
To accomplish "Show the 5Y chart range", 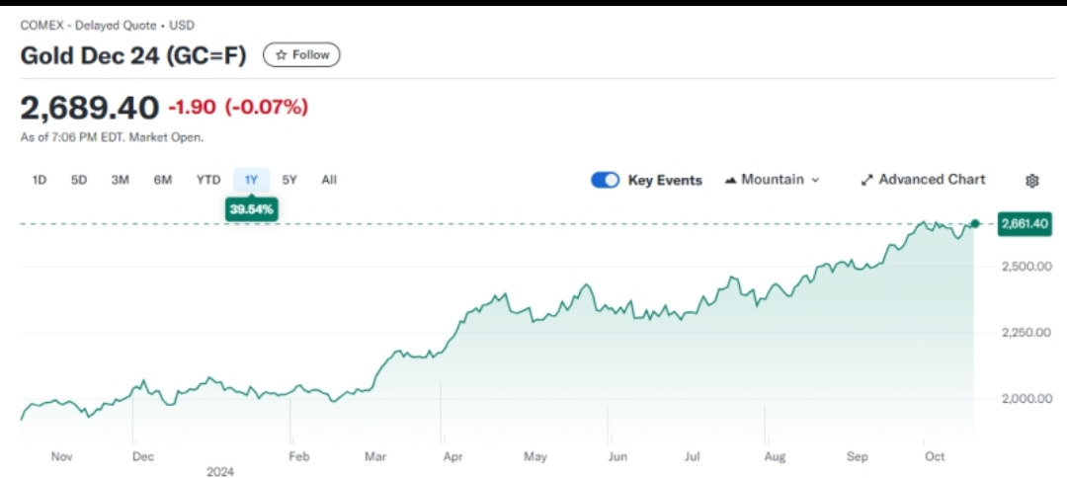I will coord(289,180).
